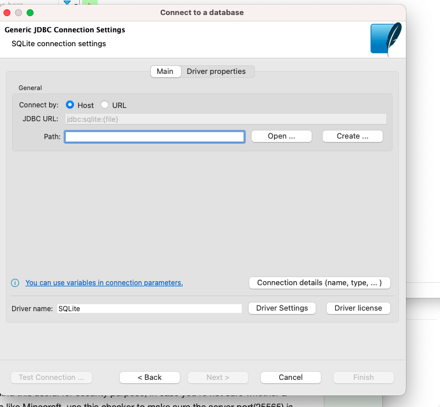This screenshot has width=440, height=407.
Task: Open Driver Settings
Action: pos(282,308)
